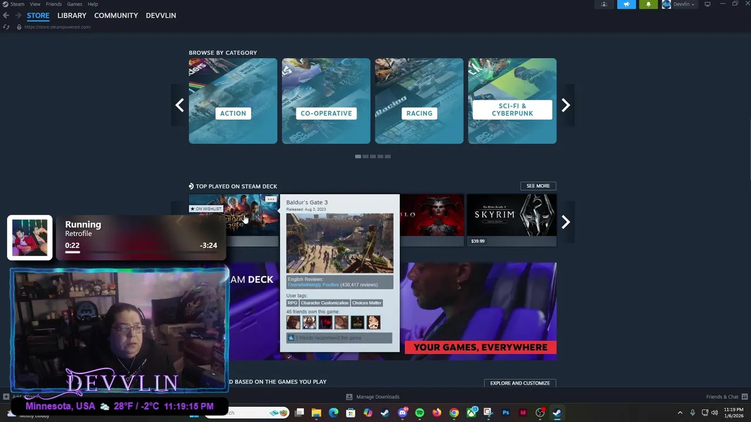Go back using Steam's back arrow
751x422 pixels.
(x=6, y=15)
